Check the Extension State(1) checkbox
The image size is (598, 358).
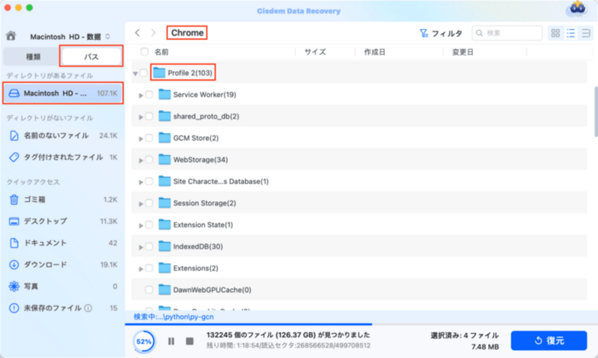click(x=149, y=225)
